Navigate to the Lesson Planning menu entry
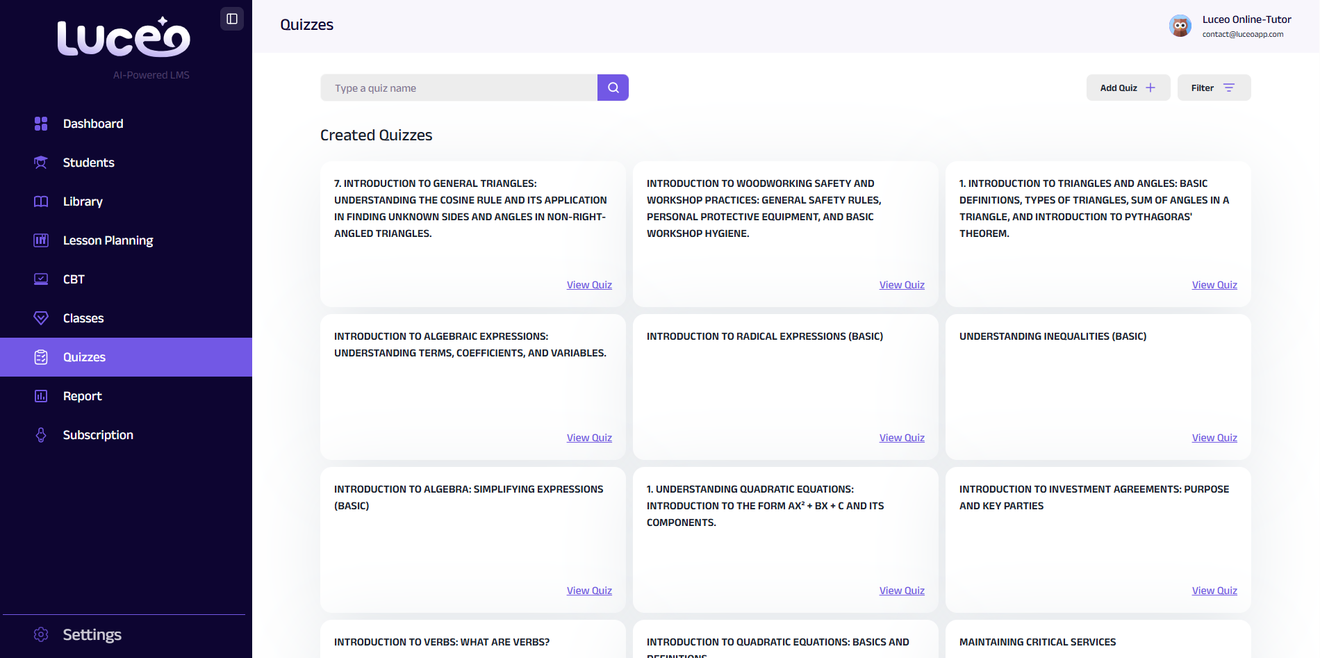1320x658 pixels. click(x=108, y=240)
